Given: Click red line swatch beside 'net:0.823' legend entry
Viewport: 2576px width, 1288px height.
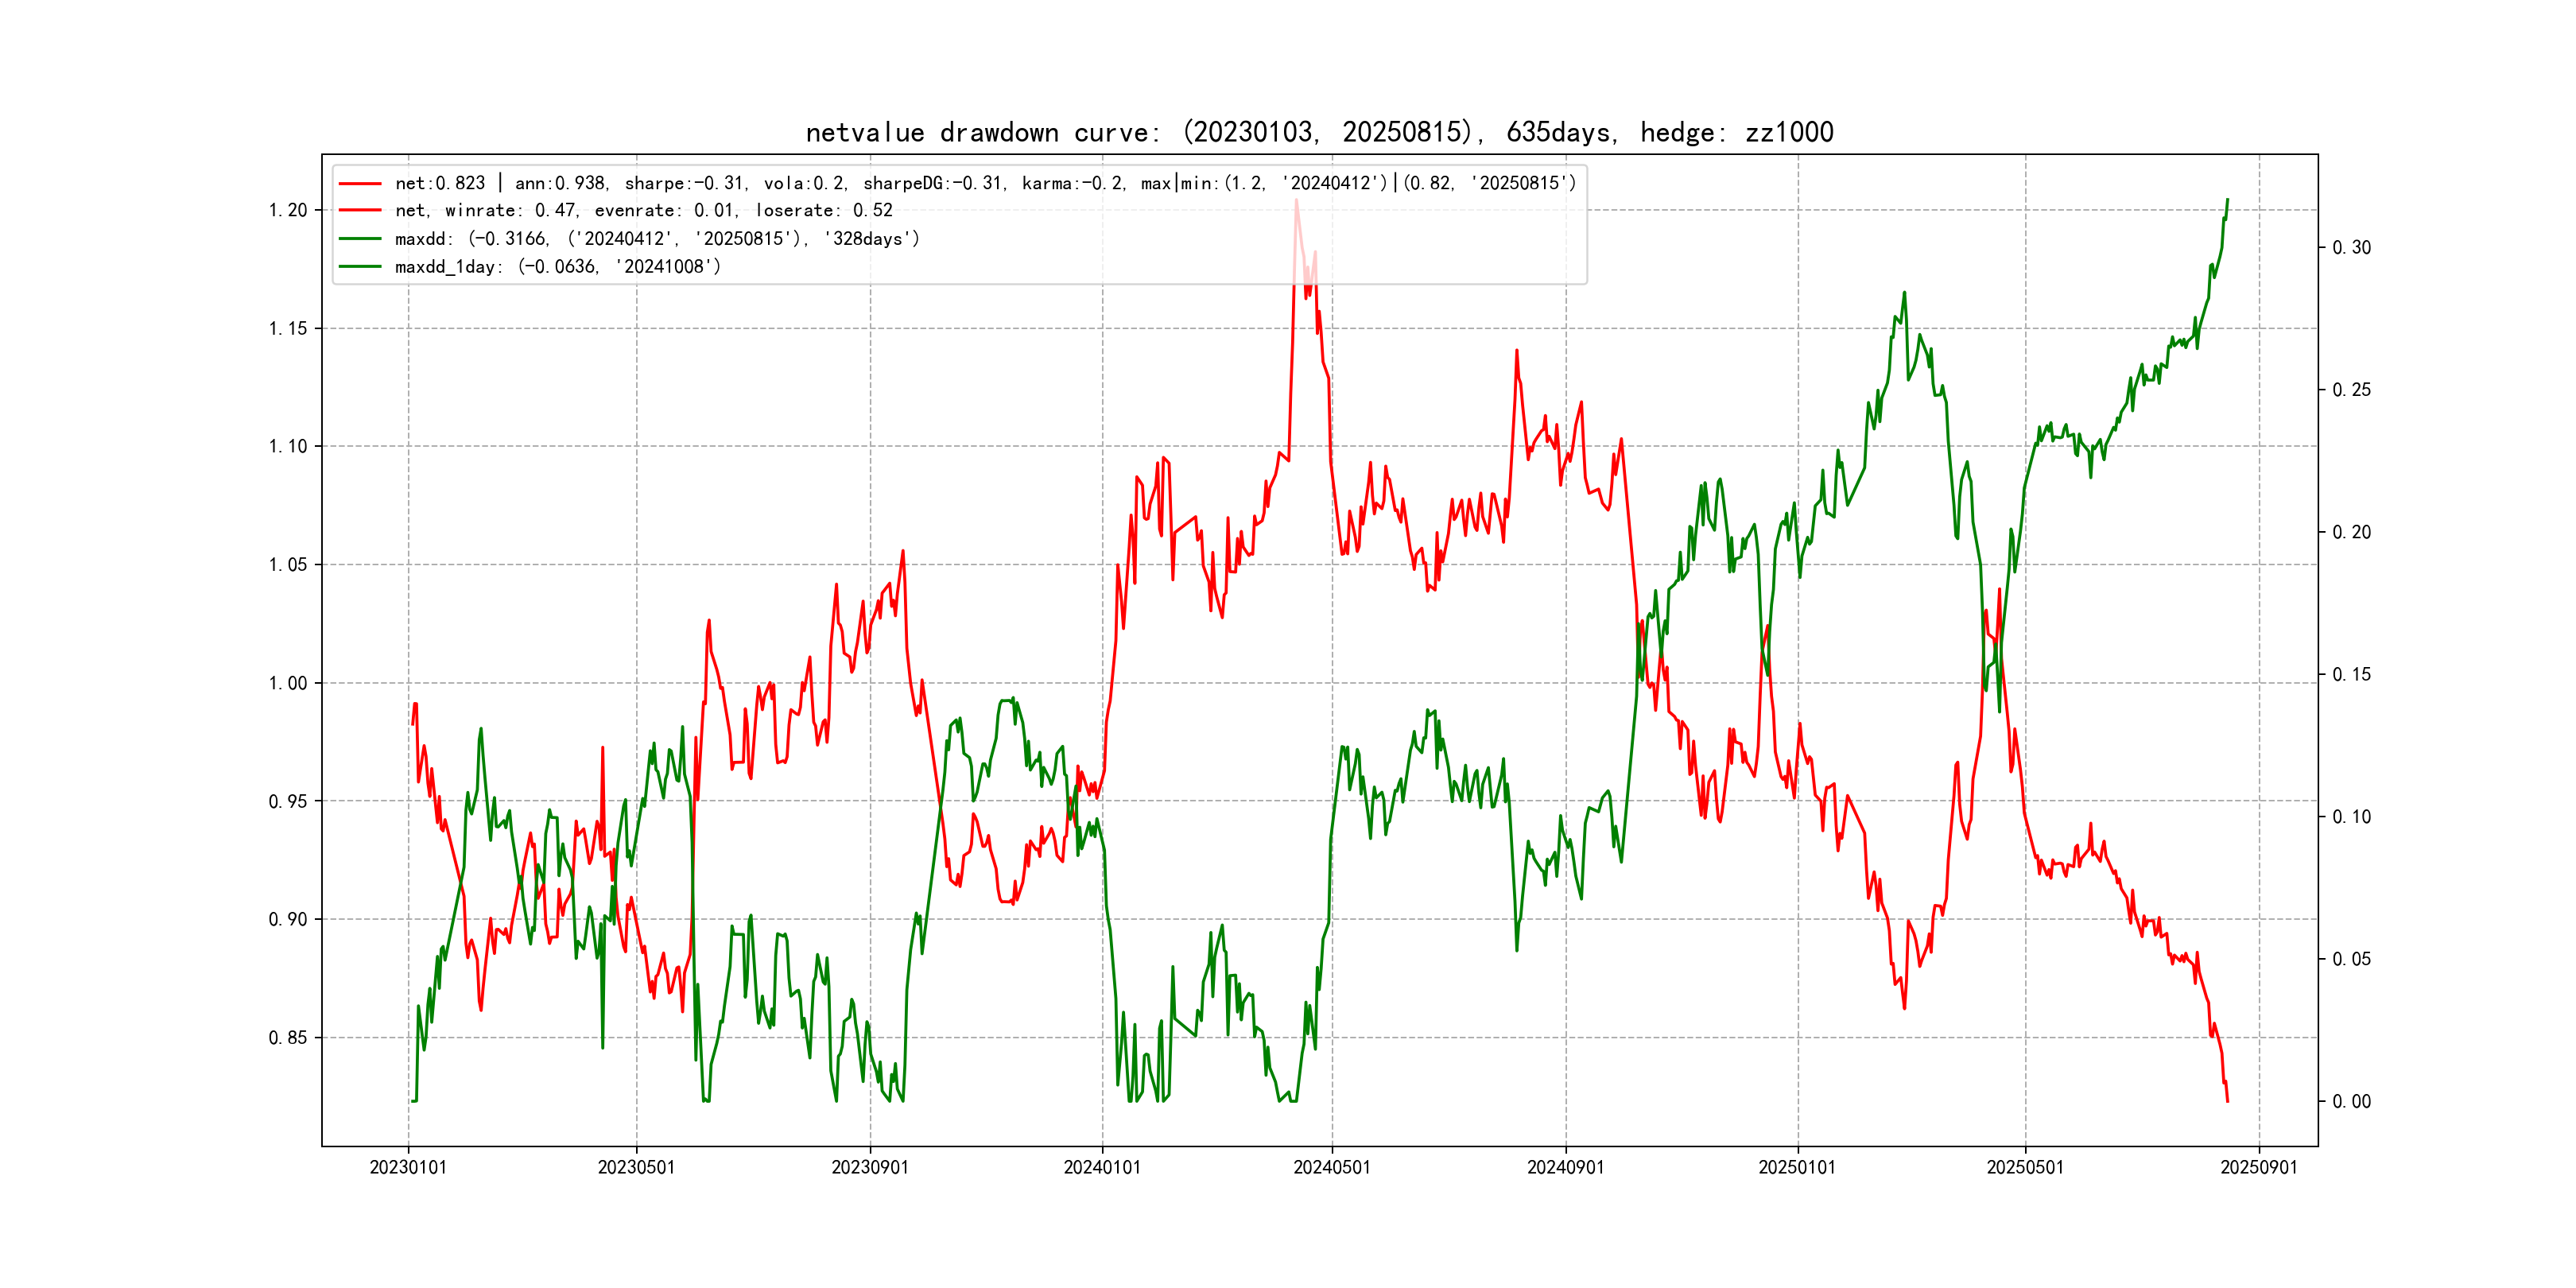Looking at the screenshot, I should tap(360, 183).
